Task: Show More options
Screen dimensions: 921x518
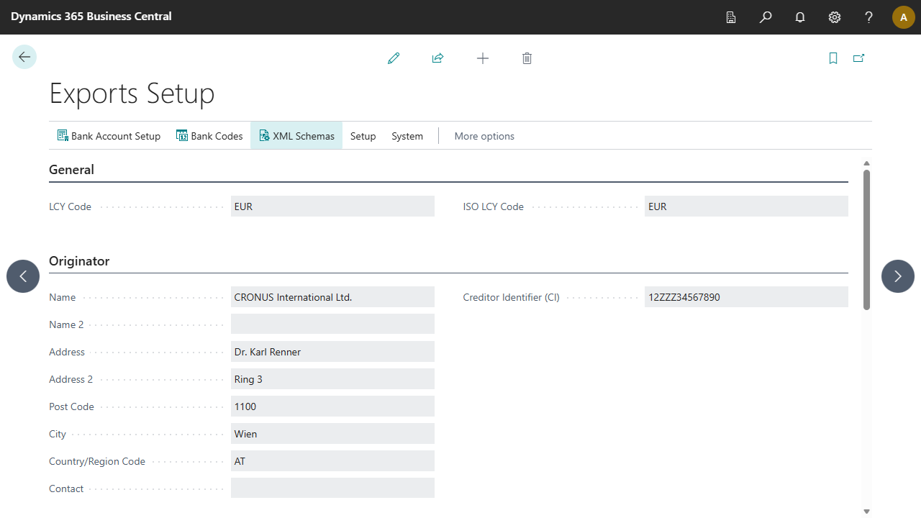Action: coord(484,136)
